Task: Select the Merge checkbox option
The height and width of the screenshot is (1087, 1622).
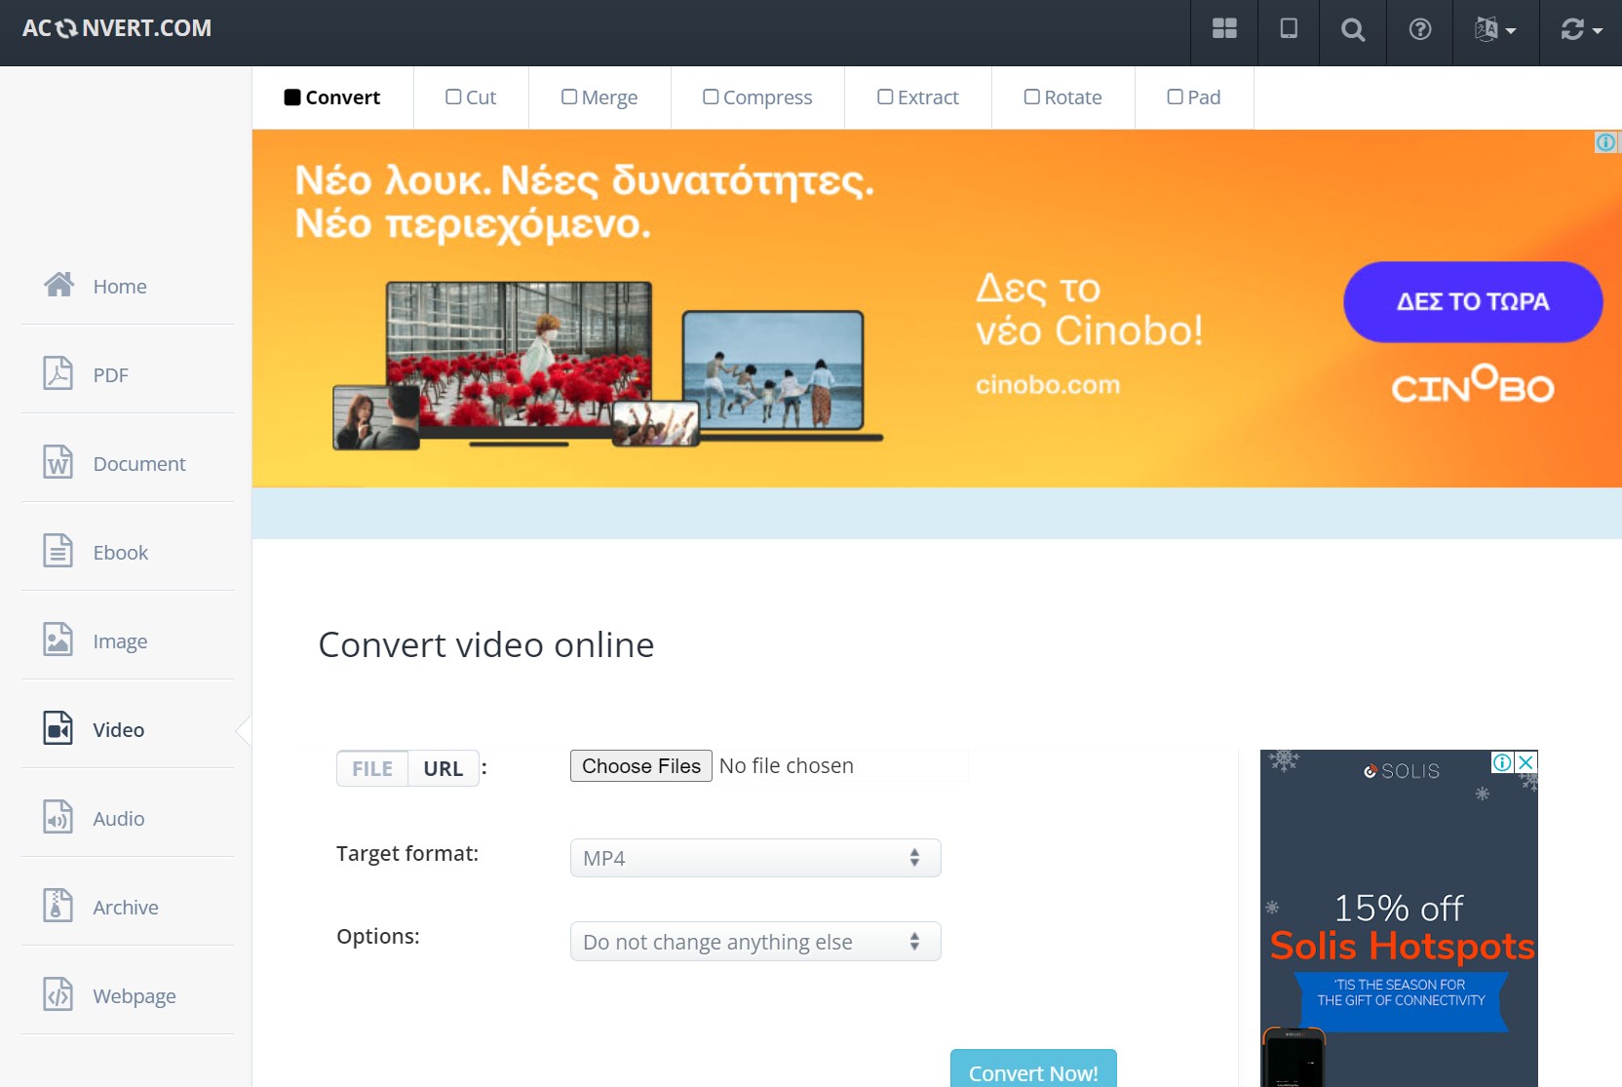Action: click(x=599, y=97)
